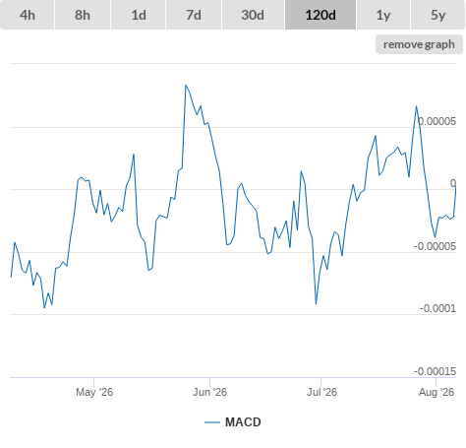Click the Jun '26 axis label
466x448 pixels.
pos(209,392)
